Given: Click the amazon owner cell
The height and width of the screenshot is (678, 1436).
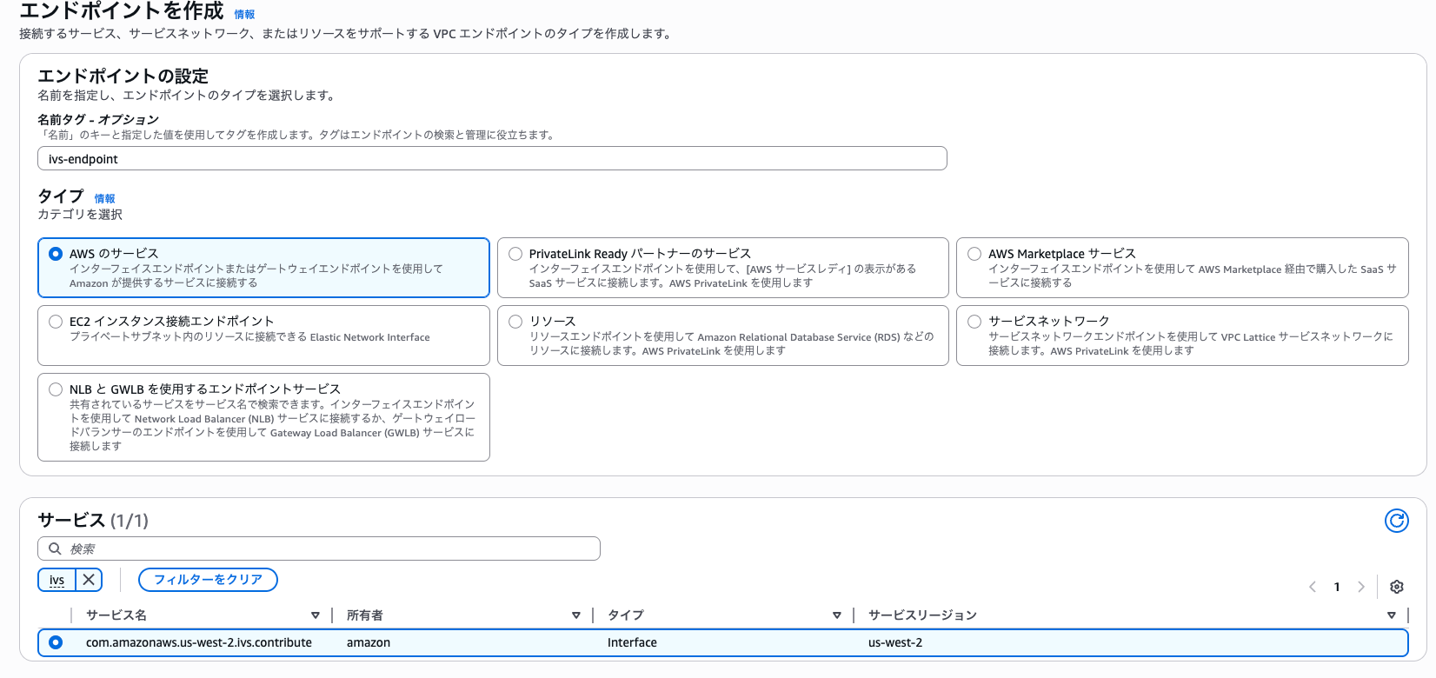Looking at the screenshot, I should tap(369, 642).
